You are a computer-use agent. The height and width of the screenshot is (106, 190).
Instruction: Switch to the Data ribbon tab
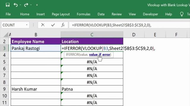pyautogui.click(x=101, y=14)
